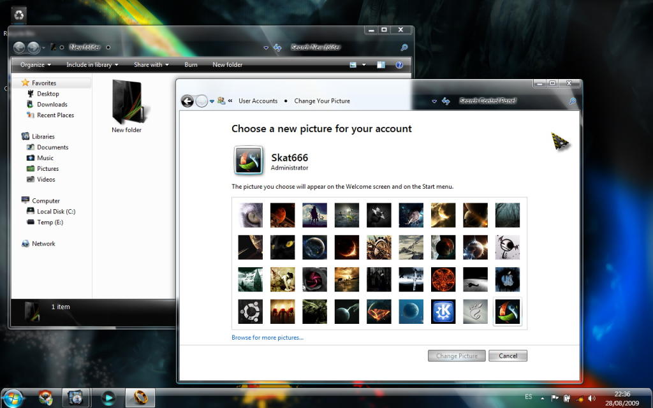Click the orange ring taskbar icon
This screenshot has width=653, height=408.
140,398
